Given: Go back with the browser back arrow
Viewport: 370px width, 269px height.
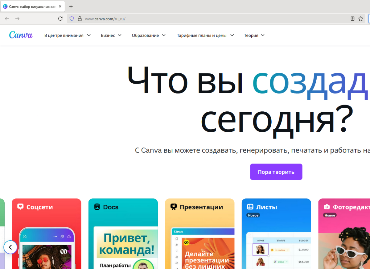Looking at the screenshot, I should [x=7, y=19].
